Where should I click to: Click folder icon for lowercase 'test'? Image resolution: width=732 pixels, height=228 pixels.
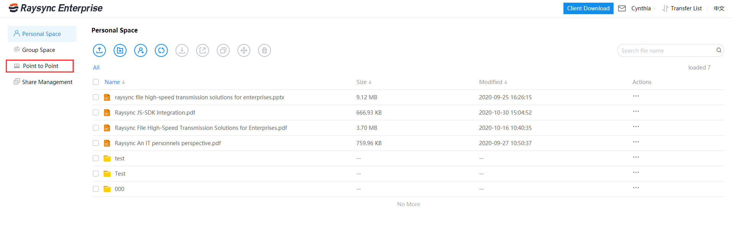(x=107, y=158)
